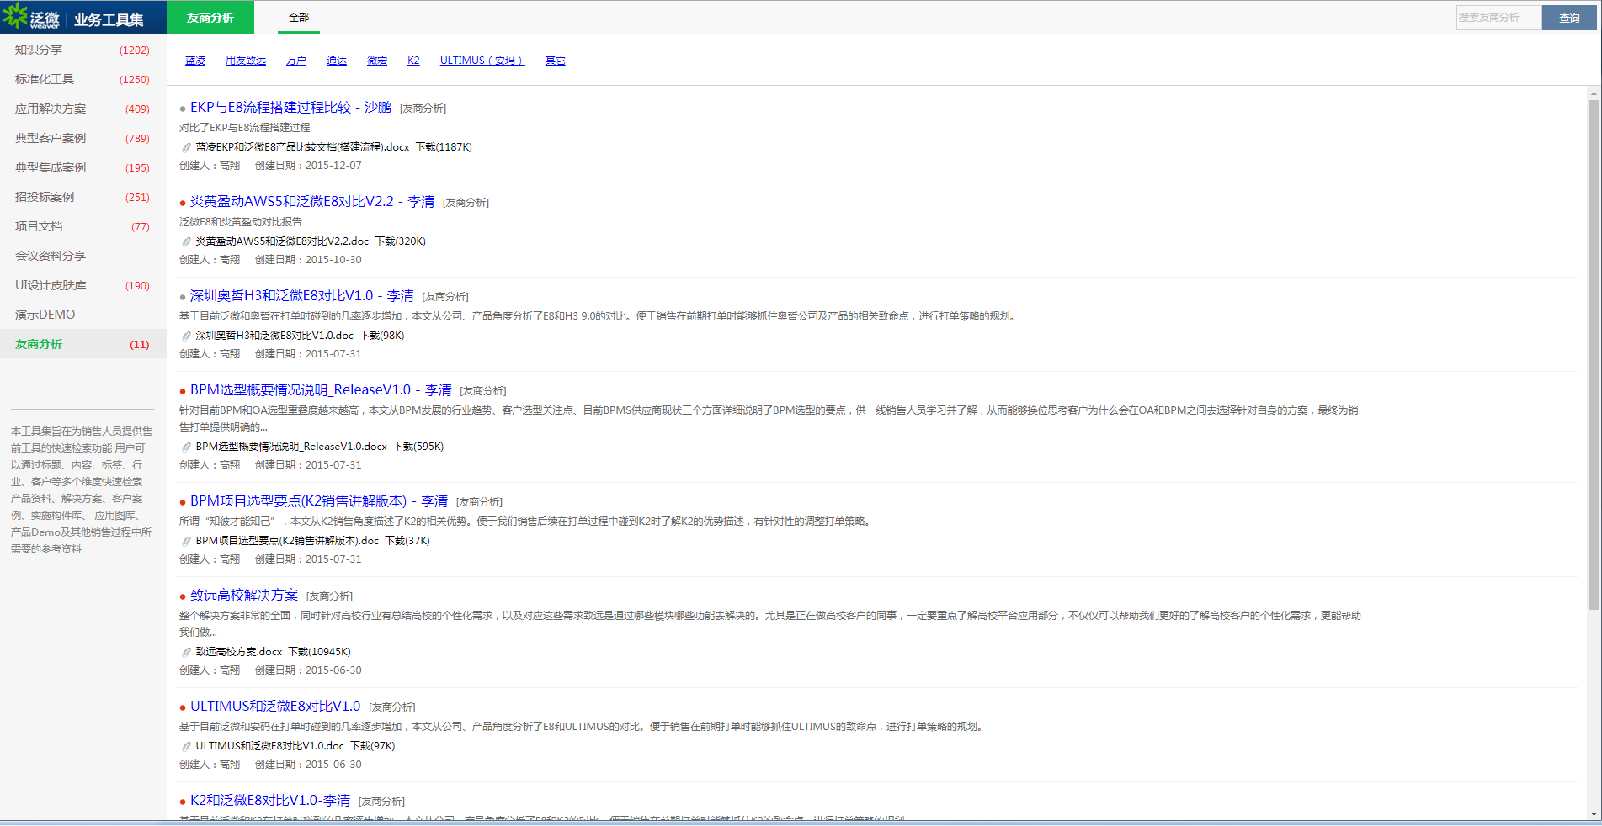
Task: Click attachment icon beside 深圳奥哲H3 doc file
Action: (187, 336)
